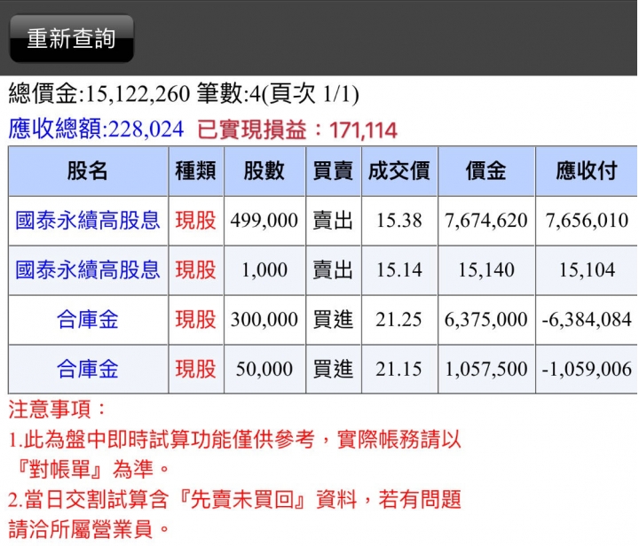Click the 7,656,010 receivable cell
639x546 pixels.
587,221
